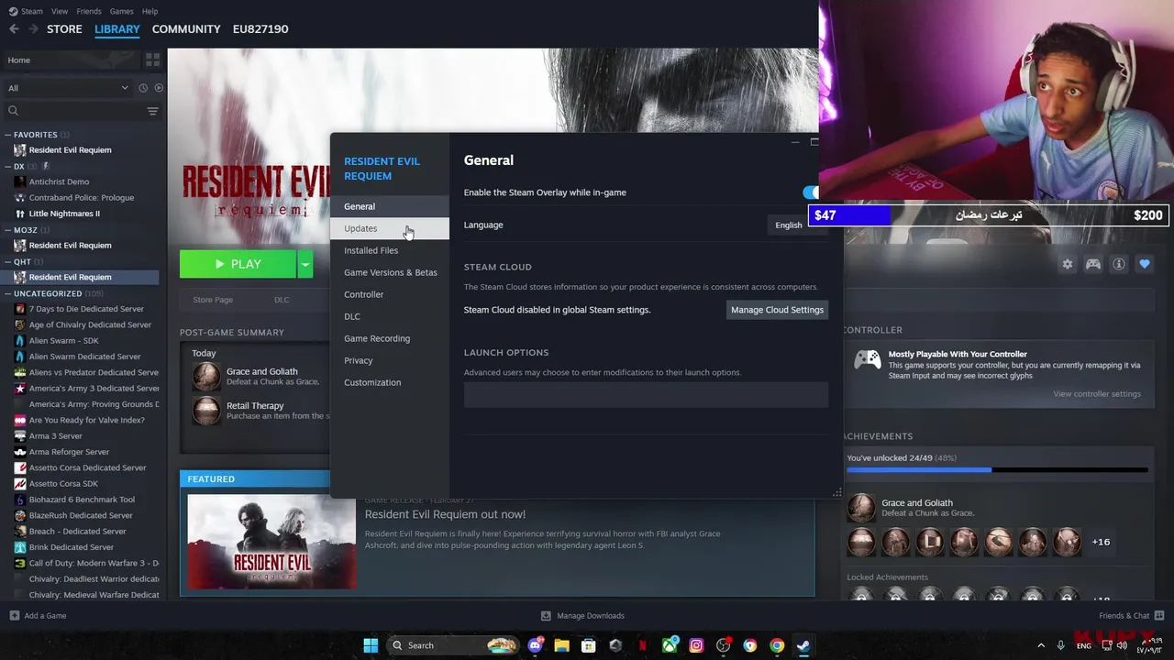Viewport: 1174px width, 660px height.
Task: Open the controller layout icon
Action: tap(1093, 264)
